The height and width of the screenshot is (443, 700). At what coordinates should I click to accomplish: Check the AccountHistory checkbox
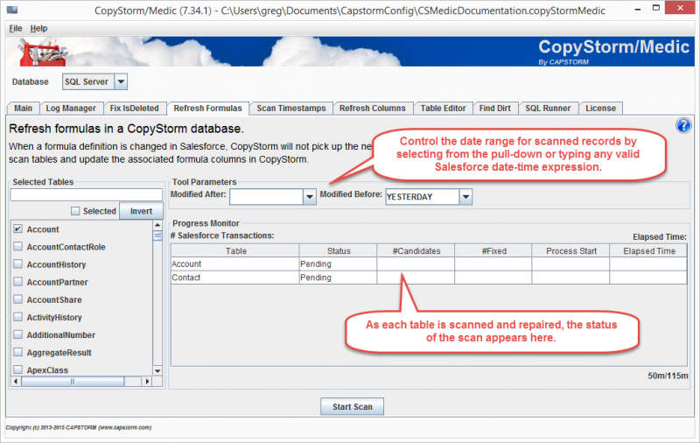(x=17, y=264)
